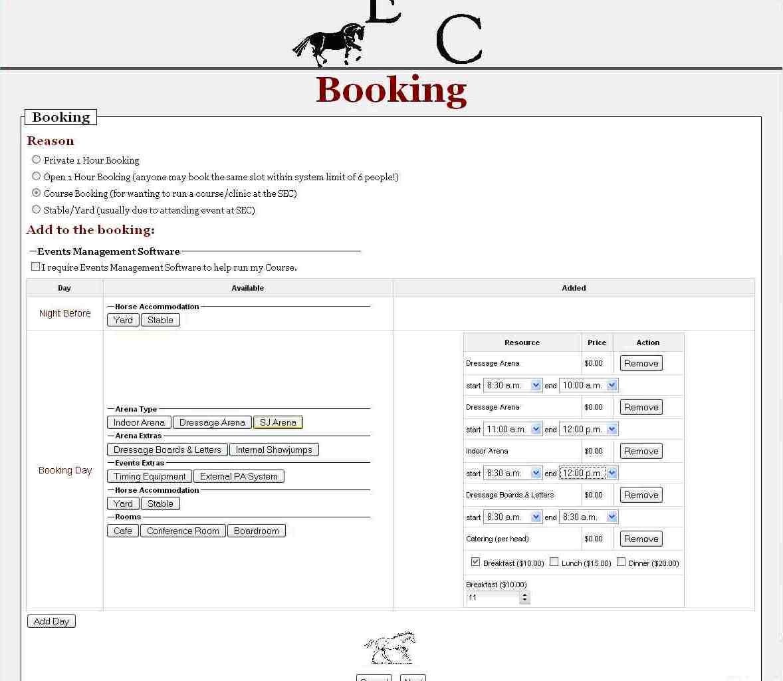
Task: Click the Night Before Stable button
Action: point(160,320)
